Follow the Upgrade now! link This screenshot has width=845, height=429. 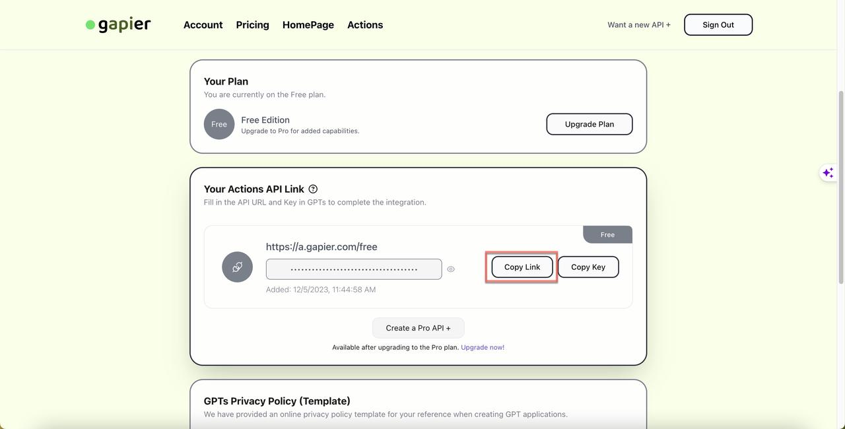pyautogui.click(x=483, y=347)
